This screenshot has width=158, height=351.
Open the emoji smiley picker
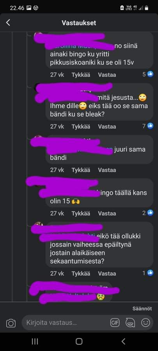pos(146,323)
